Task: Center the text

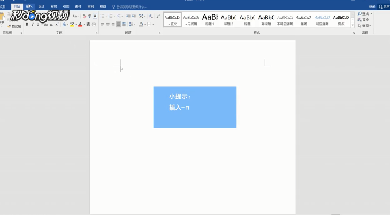Action: (x=108, y=25)
